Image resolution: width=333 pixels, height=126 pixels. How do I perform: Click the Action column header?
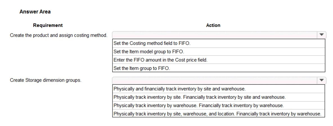click(x=213, y=25)
